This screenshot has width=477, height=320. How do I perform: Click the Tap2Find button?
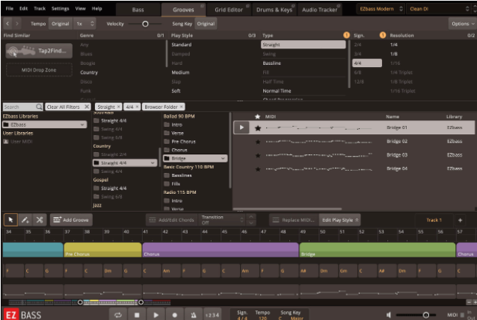tap(39, 51)
